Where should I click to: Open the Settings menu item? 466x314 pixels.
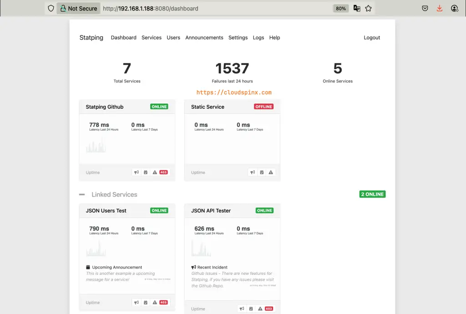coord(238,38)
